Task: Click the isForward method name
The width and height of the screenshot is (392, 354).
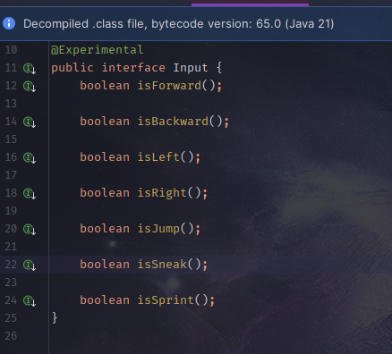Action: tap(169, 86)
